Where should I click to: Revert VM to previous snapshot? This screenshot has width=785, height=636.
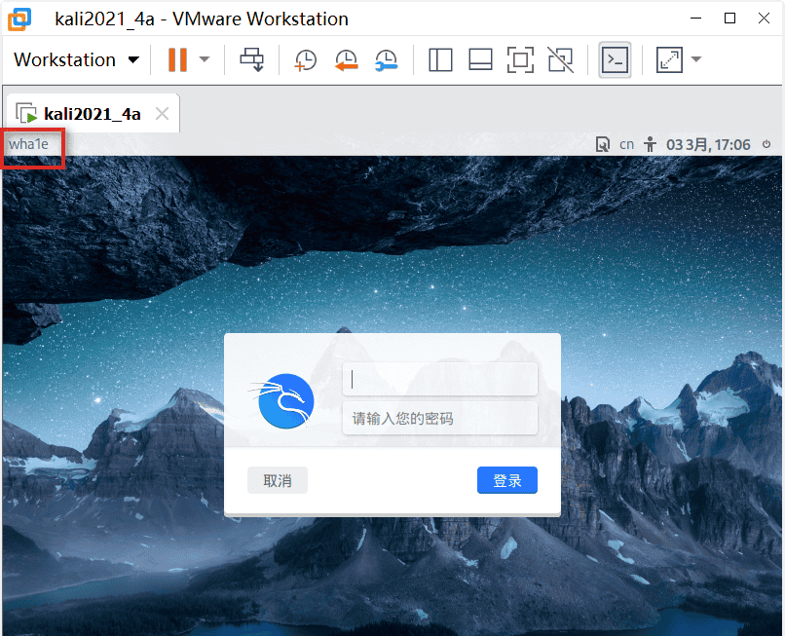(x=346, y=60)
